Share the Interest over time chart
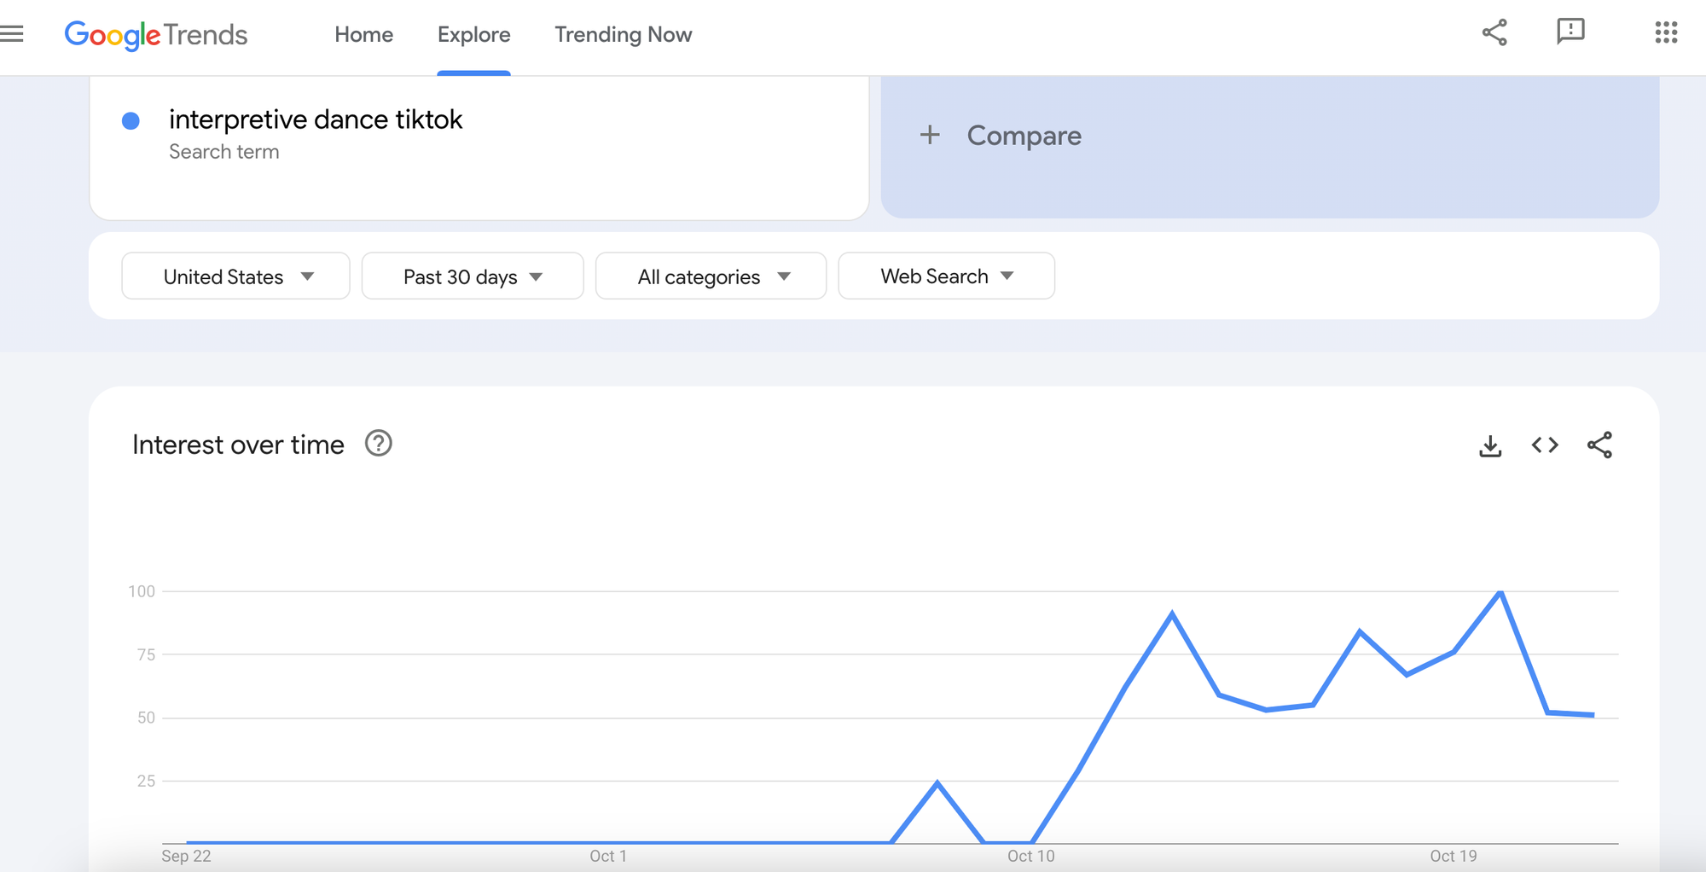1706x872 pixels. point(1599,445)
